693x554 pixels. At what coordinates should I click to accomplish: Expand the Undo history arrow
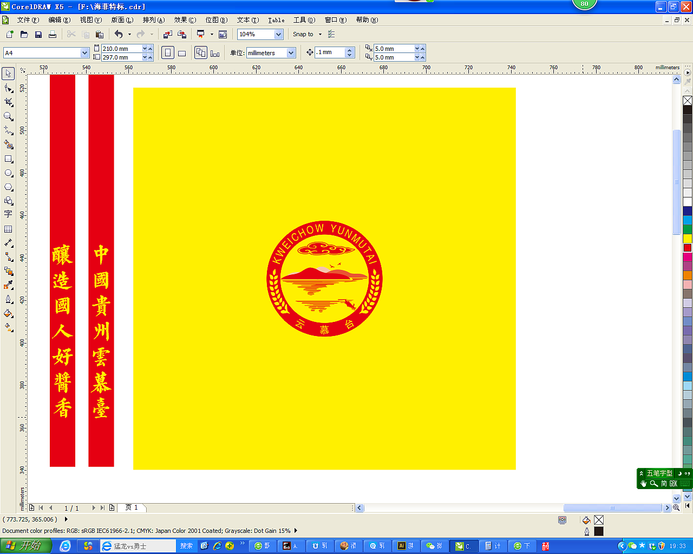[x=129, y=34]
